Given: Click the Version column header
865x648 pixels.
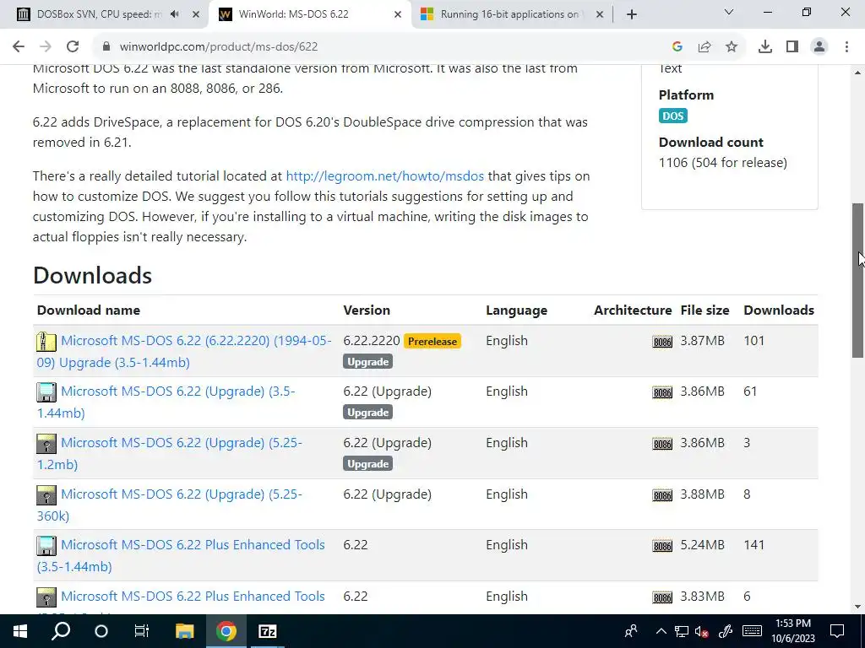Looking at the screenshot, I should coord(367,310).
